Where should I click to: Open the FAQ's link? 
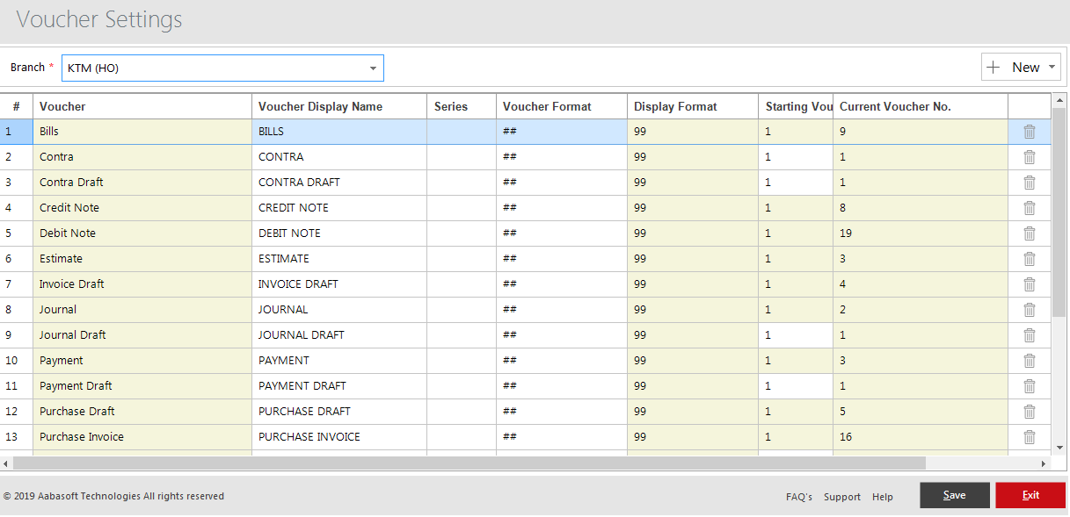[x=798, y=497]
